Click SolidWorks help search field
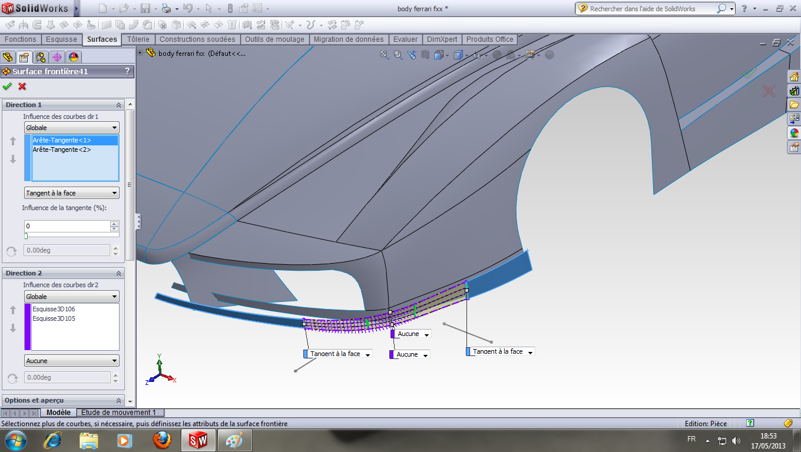The height and width of the screenshot is (452, 801). [x=652, y=9]
